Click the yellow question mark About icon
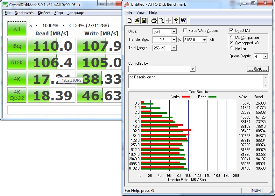 [176, 20]
